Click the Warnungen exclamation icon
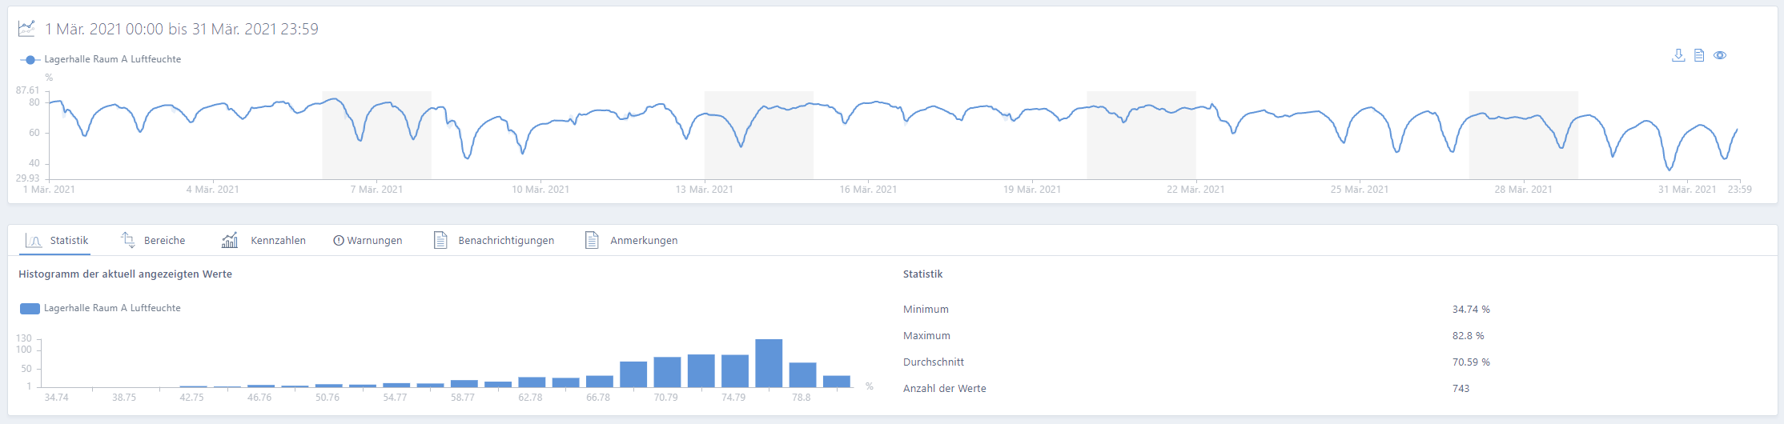 tap(338, 241)
